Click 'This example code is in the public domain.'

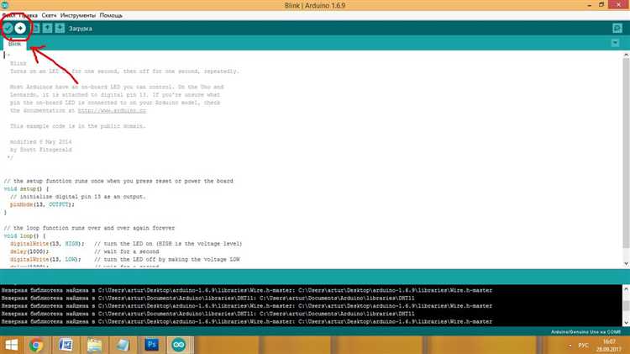[78, 126]
